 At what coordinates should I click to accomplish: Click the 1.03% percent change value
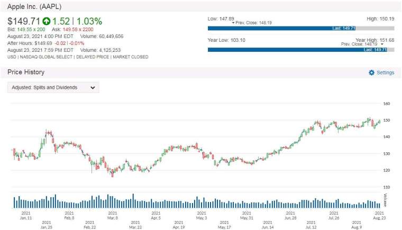click(89, 21)
